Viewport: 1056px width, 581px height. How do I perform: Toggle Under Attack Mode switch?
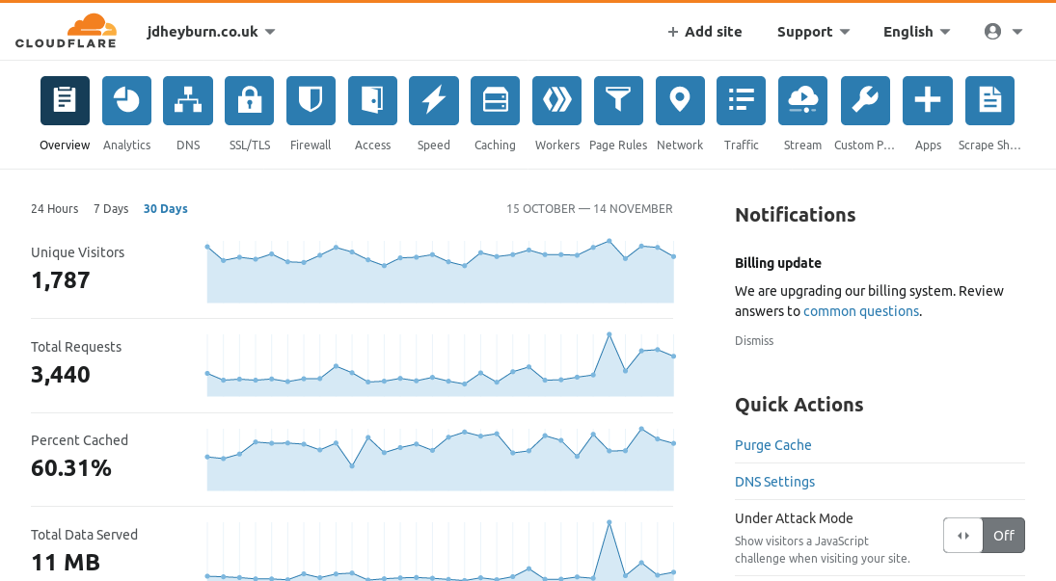click(984, 535)
